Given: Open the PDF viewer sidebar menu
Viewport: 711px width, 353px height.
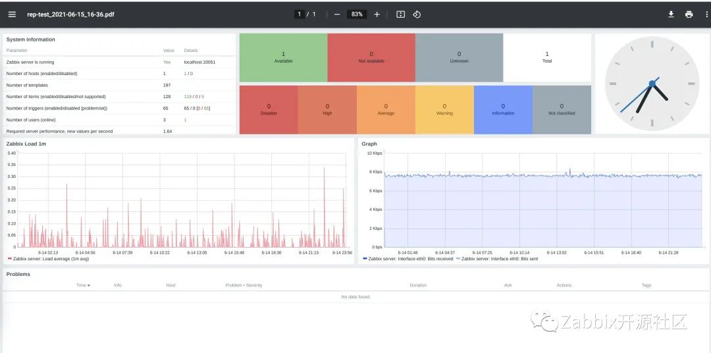Looking at the screenshot, I should 13,14.
